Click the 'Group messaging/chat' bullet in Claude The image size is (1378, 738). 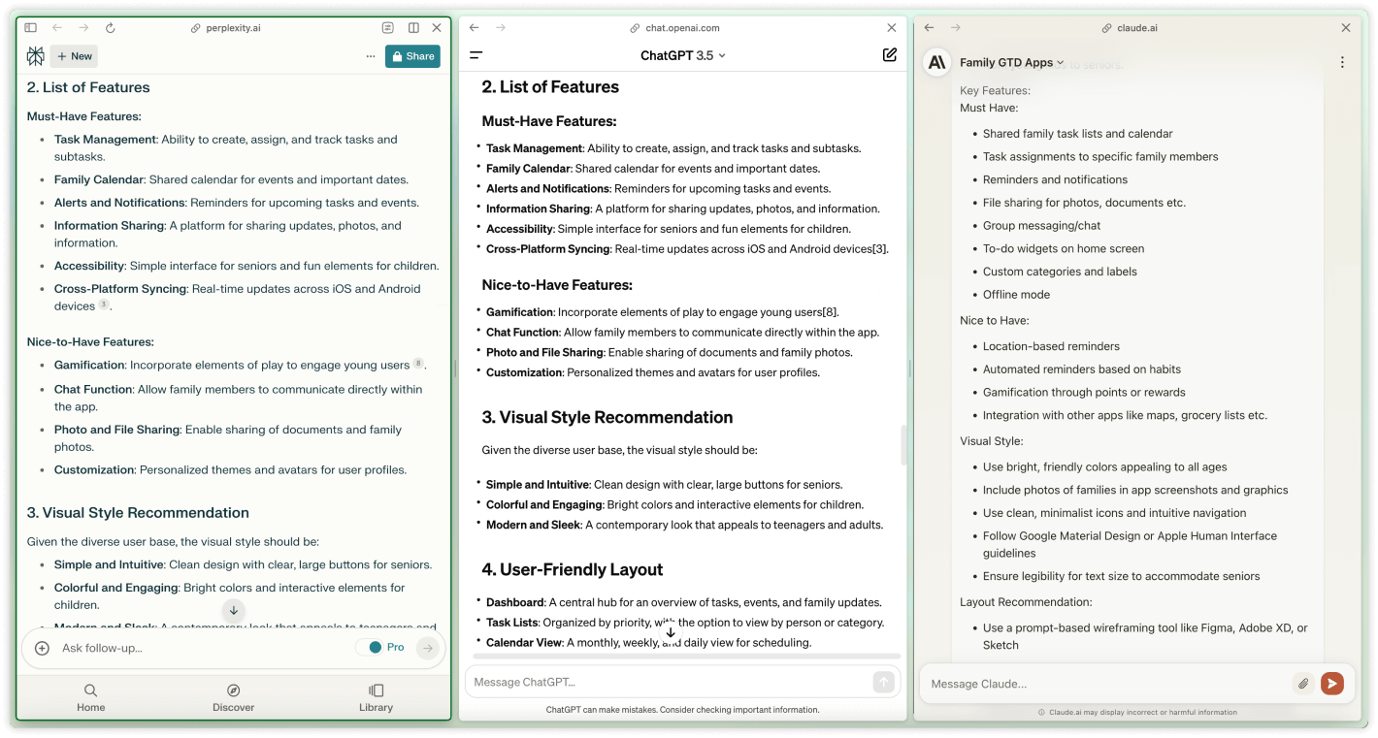1041,226
